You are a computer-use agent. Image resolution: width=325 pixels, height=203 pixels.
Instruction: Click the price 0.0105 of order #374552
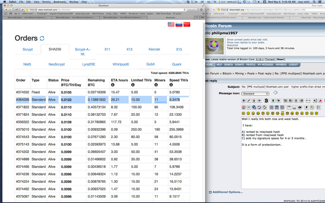(x=66, y=92)
